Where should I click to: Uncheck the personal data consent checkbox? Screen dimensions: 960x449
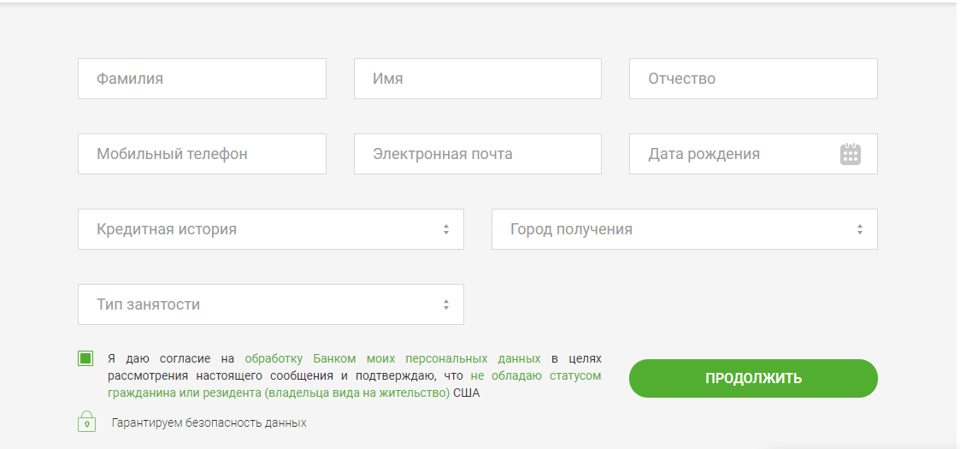click(x=85, y=358)
